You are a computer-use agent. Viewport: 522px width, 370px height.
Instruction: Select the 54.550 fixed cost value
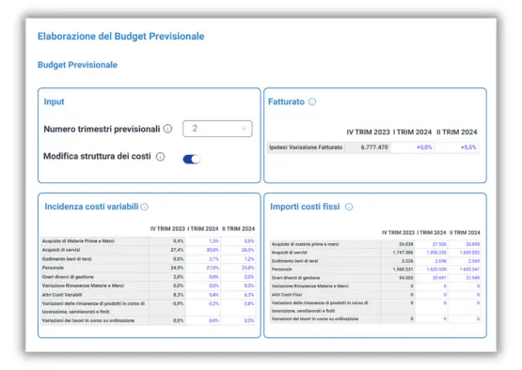[x=406, y=278]
